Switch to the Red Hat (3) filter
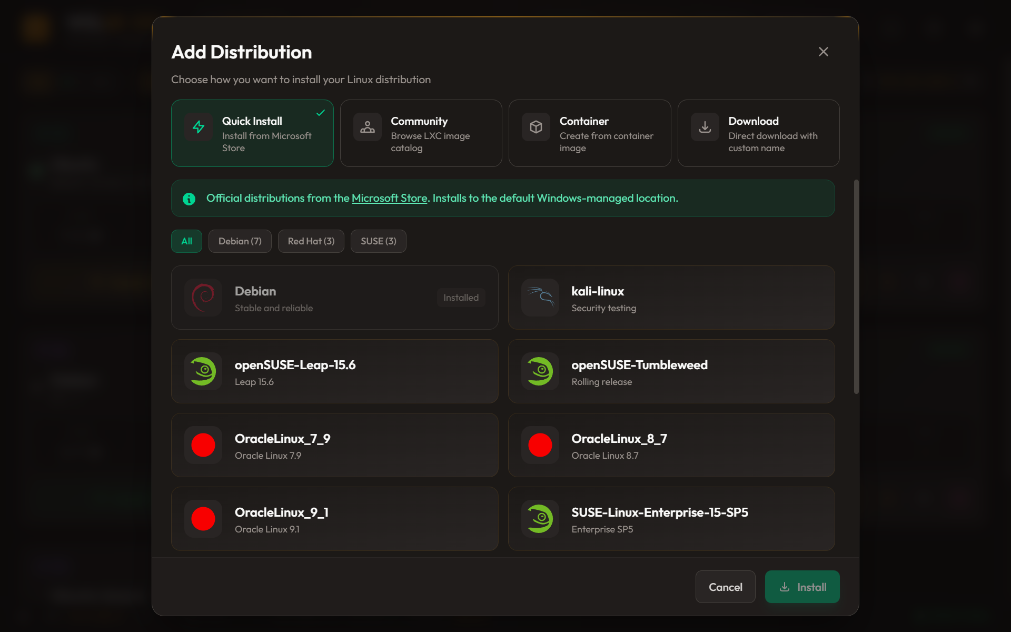 (311, 241)
